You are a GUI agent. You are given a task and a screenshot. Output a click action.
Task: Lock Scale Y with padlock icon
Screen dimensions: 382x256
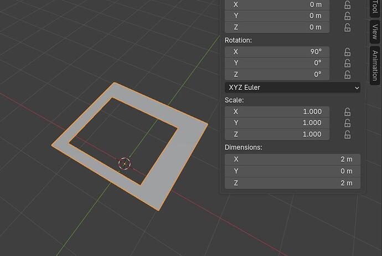348,123
